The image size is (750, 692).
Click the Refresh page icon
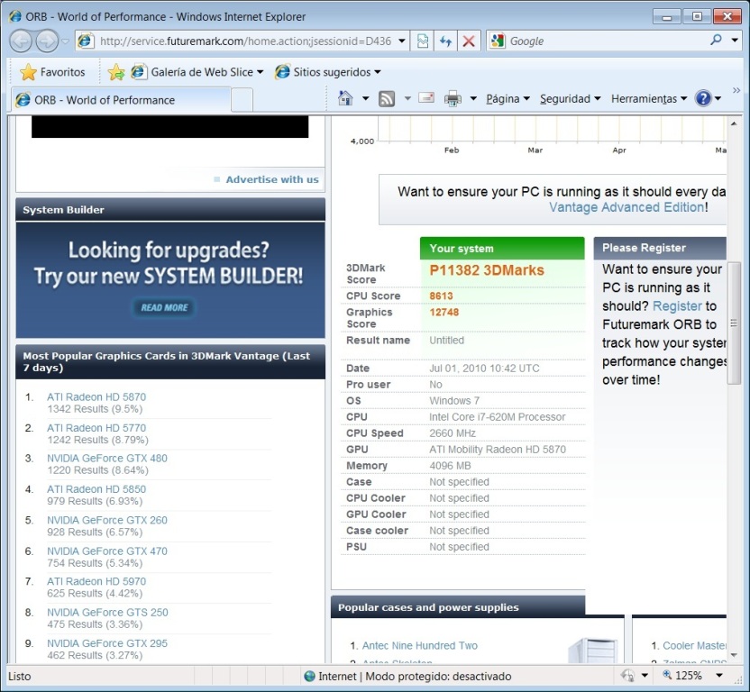(x=446, y=41)
